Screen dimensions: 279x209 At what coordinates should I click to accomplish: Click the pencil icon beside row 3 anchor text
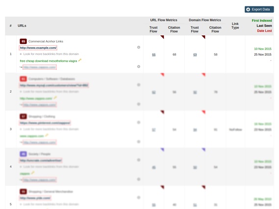pos(47,135)
